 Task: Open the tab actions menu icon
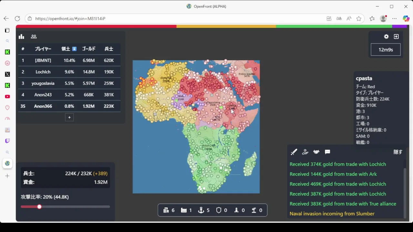[7, 30]
